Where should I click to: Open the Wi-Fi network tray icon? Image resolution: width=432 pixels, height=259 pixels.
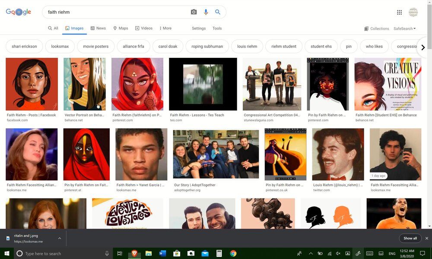pyautogui.click(x=329, y=253)
